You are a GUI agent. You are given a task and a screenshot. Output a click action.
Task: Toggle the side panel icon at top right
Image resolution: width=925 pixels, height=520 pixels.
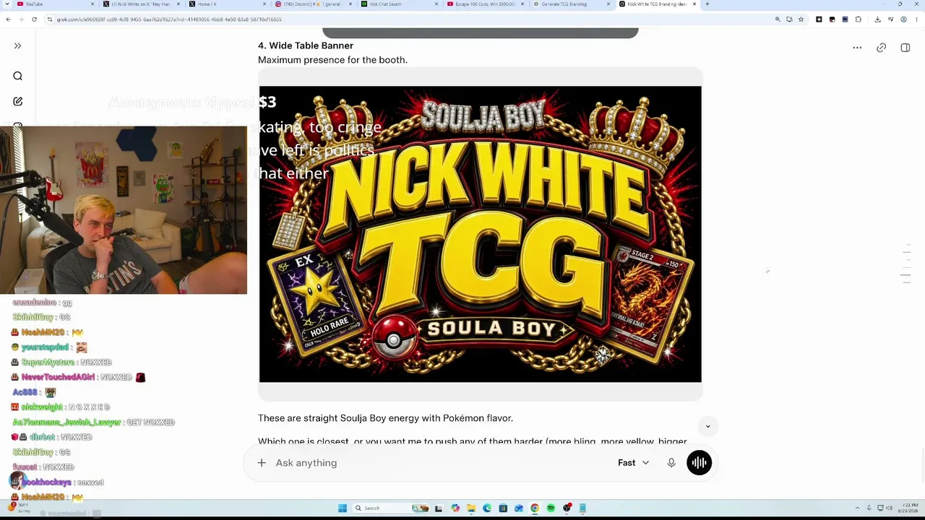point(905,48)
